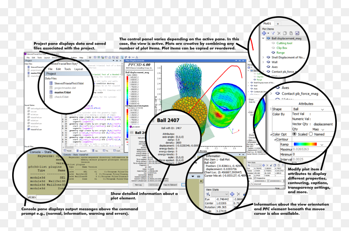The height and width of the screenshot is (231, 349).
Task: Open the Ramp color dropdown arrow
Action: 322,145
